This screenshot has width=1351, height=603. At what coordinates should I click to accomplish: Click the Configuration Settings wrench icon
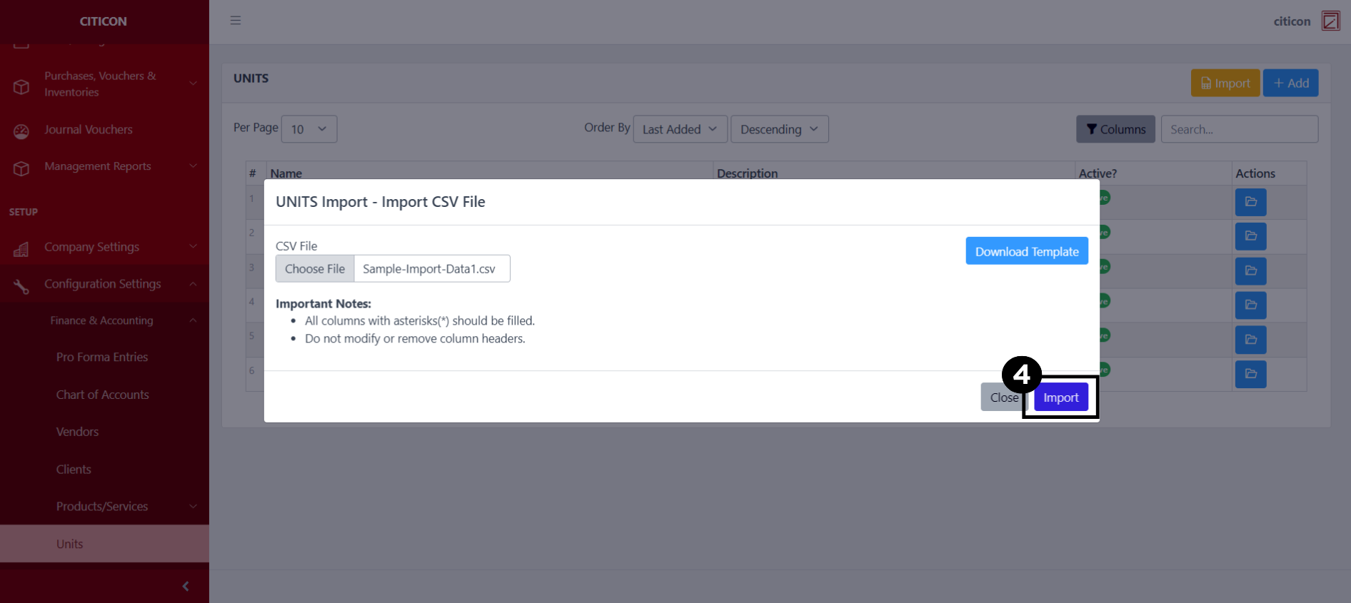[x=21, y=285]
